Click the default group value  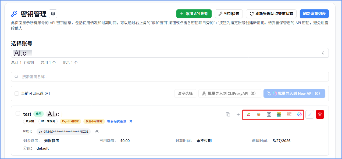click(x=42, y=148)
